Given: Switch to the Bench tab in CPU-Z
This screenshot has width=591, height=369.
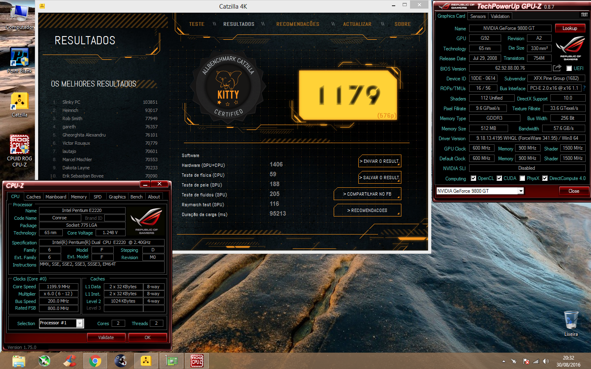Looking at the screenshot, I should pyautogui.click(x=137, y=197).
